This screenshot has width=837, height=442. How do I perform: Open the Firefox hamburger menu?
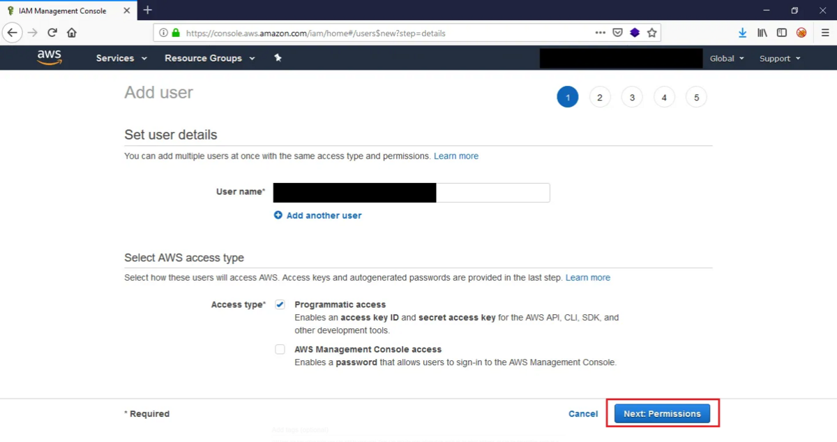(825, 33)
